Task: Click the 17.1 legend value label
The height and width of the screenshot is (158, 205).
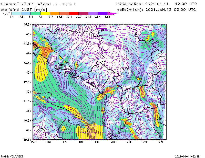Action: (x=69, y=16)
